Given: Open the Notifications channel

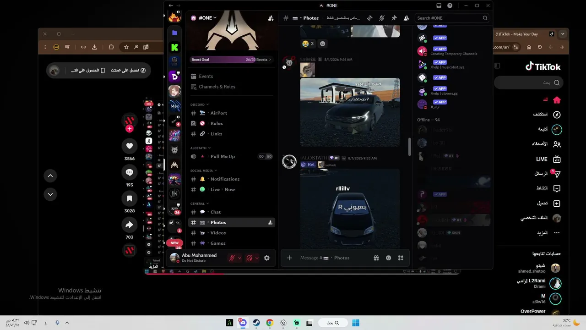Looking at the screenshot, I should tap(232, 179).
